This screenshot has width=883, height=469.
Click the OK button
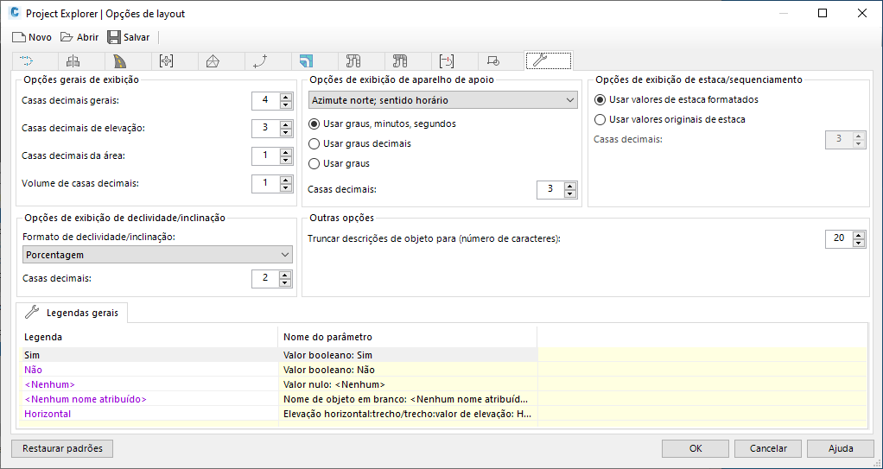pyautogui.click(x=696, y=449)
